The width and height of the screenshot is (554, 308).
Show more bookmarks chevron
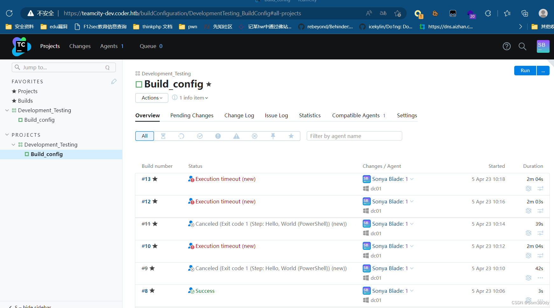(x=521, y=27)
